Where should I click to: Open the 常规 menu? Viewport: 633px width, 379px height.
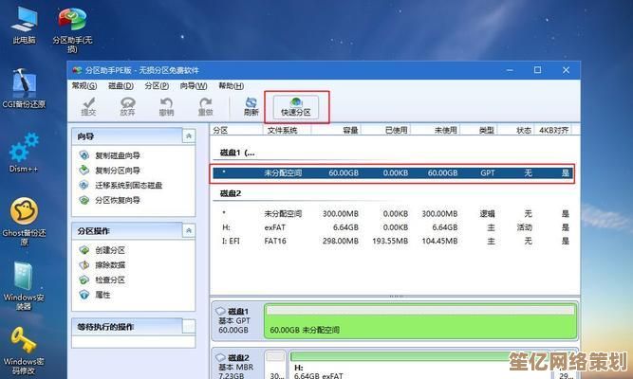point(82,84)
